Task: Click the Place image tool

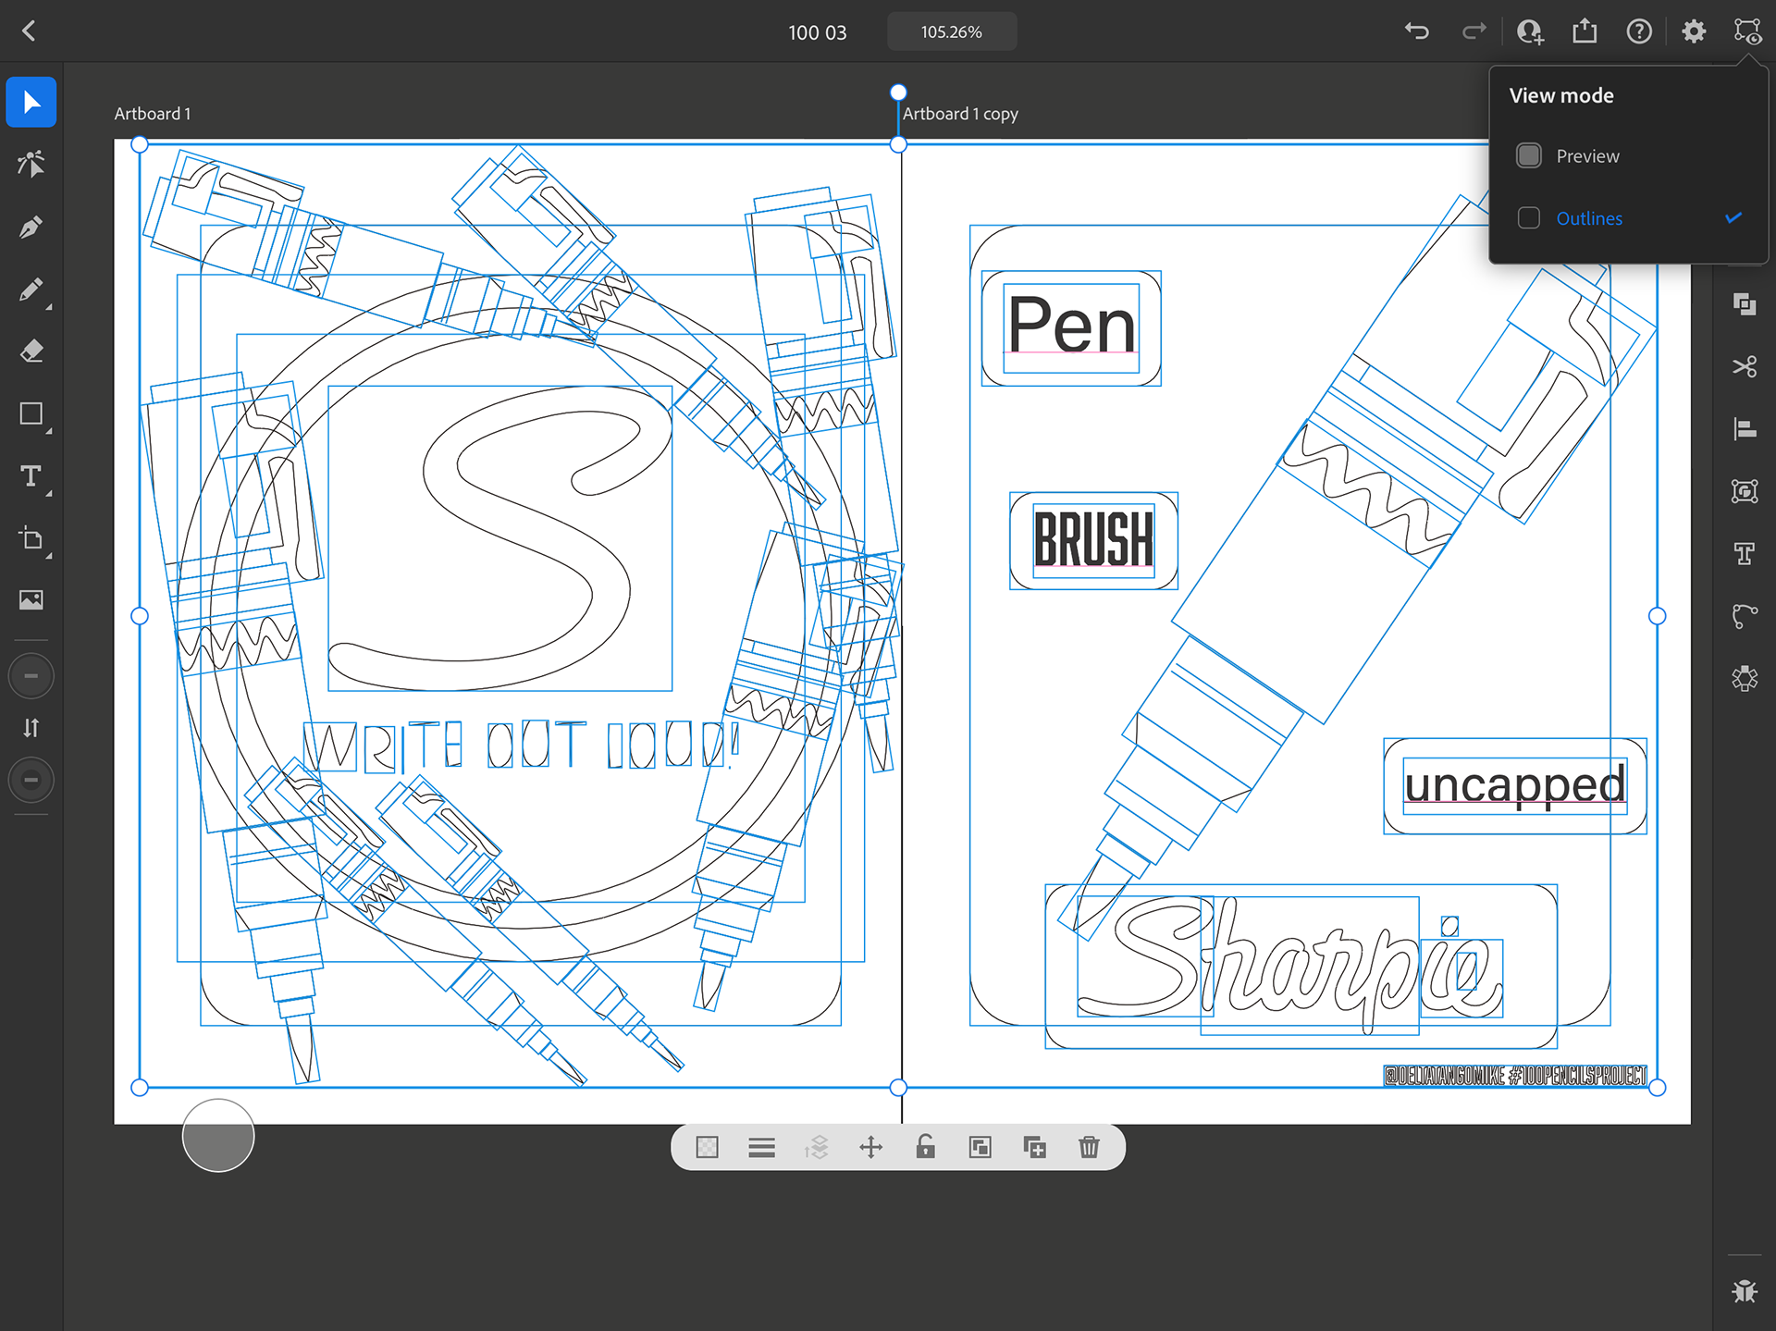Action: click(31, 600)
